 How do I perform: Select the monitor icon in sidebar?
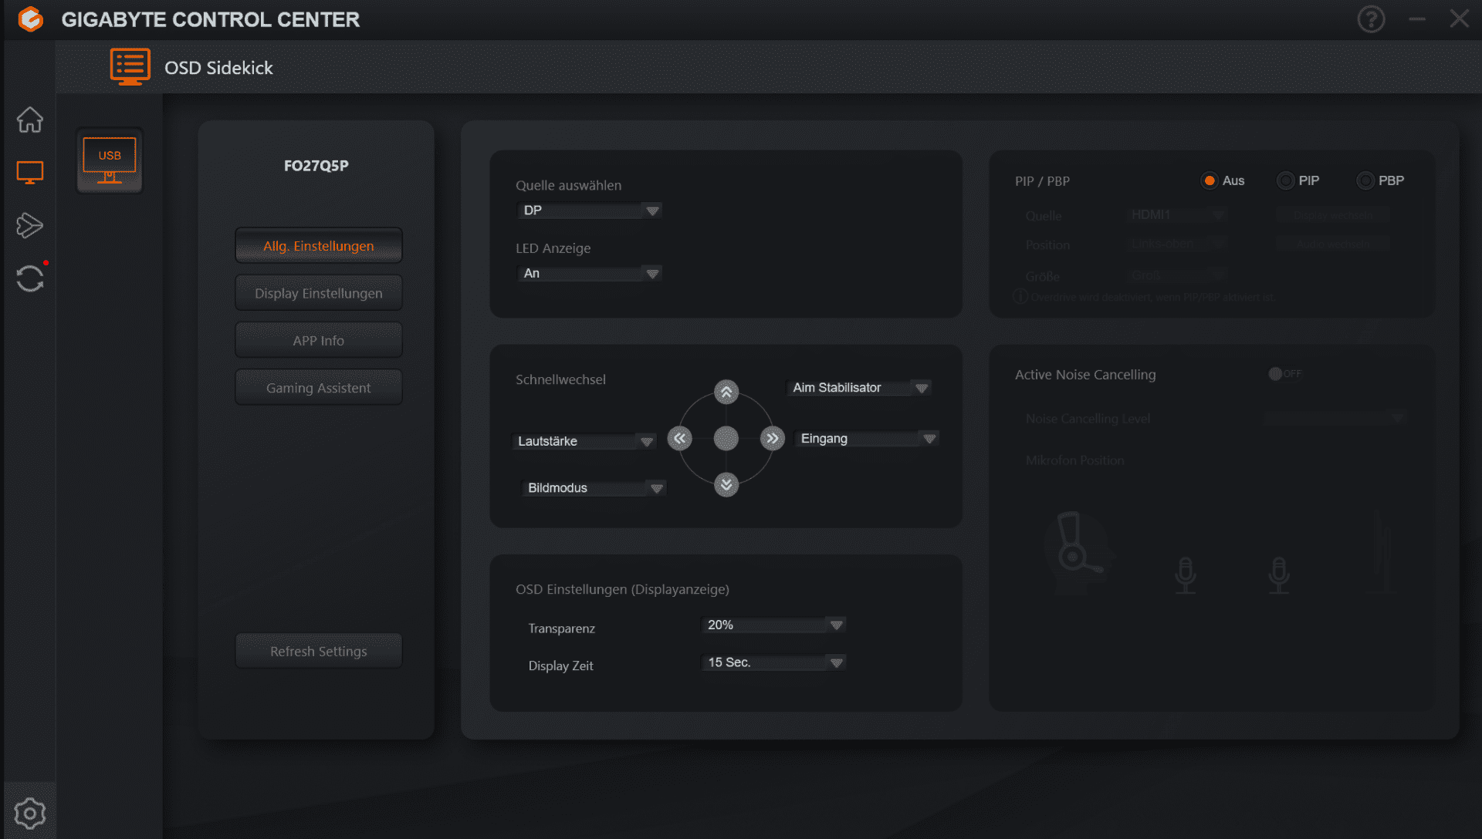29,172
